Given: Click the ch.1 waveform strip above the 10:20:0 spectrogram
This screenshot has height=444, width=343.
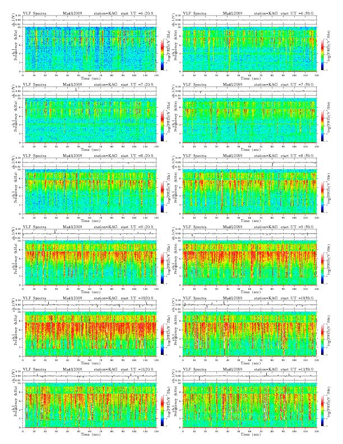Looking at the screenshot, I should pos(90,305).
